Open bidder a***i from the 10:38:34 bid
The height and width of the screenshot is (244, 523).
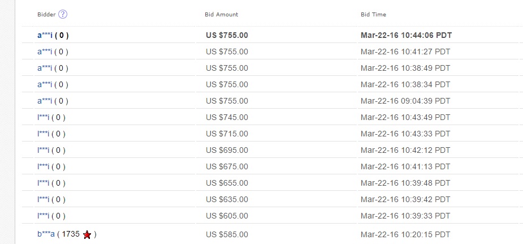pyautogui.click(x=45, y=84)
